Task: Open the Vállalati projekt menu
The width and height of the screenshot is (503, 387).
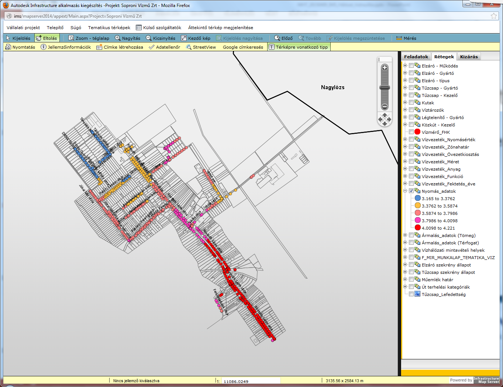Action: (23, 27)
